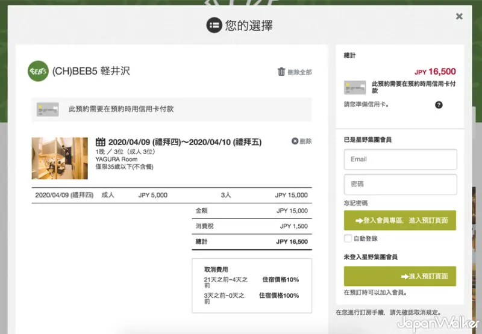The width and height of the screenshot is (482, 334).
Task: Click the credit card icon in total panel
Action: click(355, 87)
